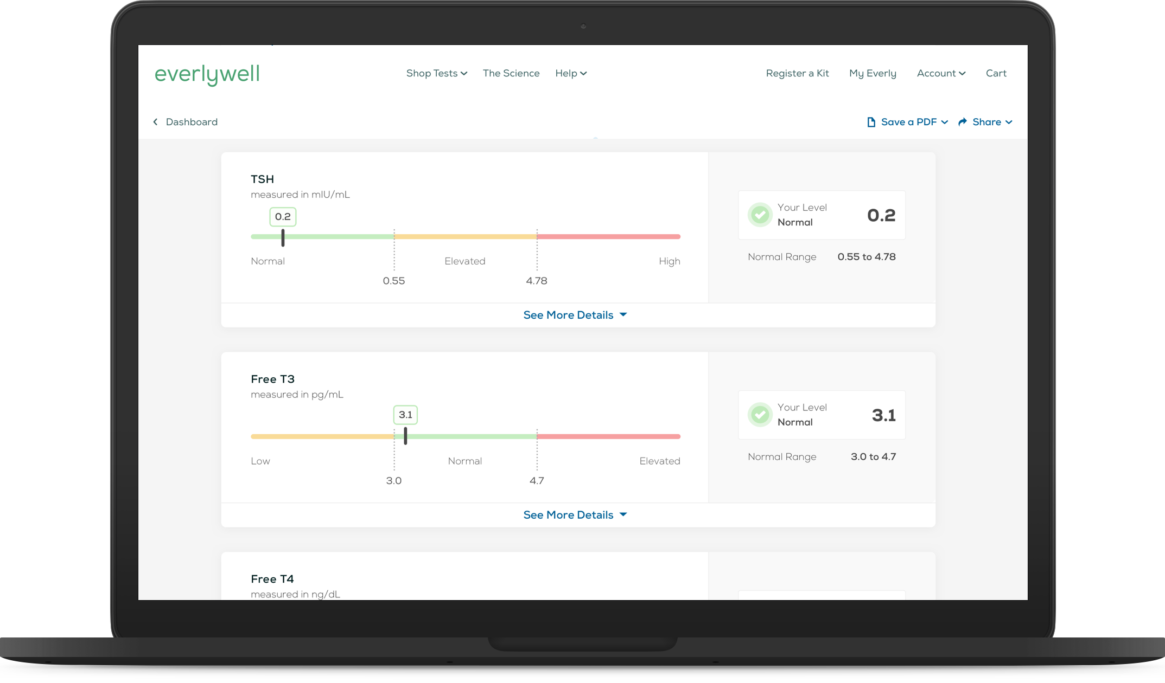Image resolution: width=1165 pixels, height=683 pixels.
Task: Click the 'High' label on TSH scale
Action: point(670,261)
